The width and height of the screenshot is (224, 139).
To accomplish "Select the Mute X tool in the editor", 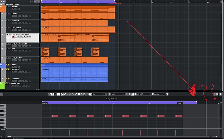I will 79,94.
